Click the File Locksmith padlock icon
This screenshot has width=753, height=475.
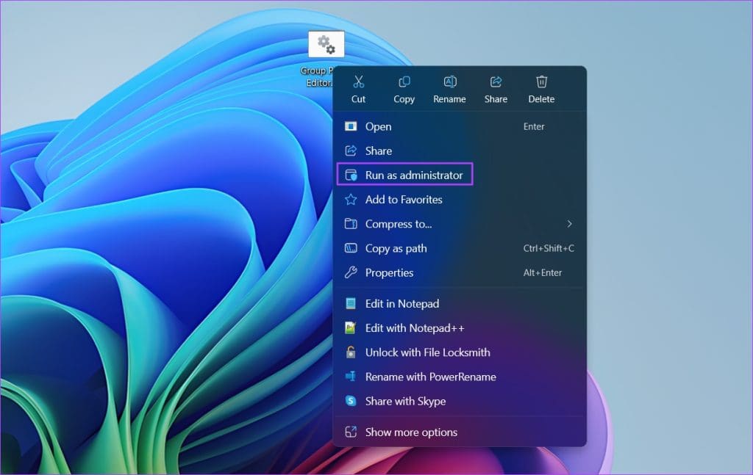tap(352, 352)
